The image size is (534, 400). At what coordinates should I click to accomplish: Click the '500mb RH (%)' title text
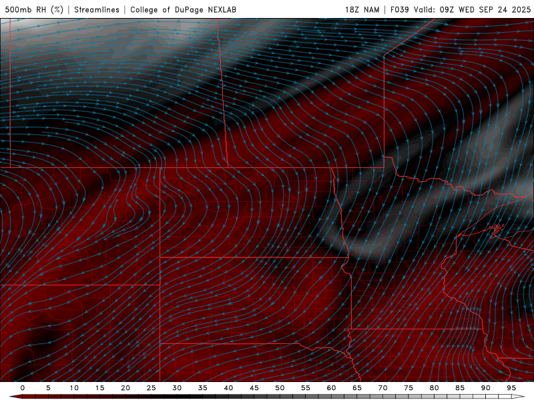pyautogui.click(x=34, y=9)
